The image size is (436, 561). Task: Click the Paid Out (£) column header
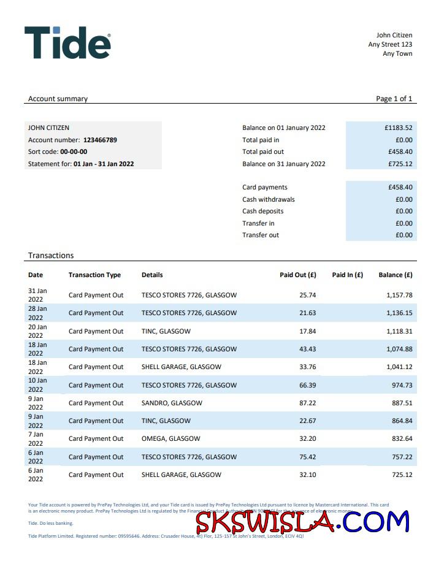tap(297, 275)
